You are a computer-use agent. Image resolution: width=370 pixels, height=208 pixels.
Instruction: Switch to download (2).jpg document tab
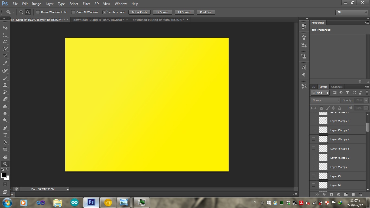(x=99, y=20)
